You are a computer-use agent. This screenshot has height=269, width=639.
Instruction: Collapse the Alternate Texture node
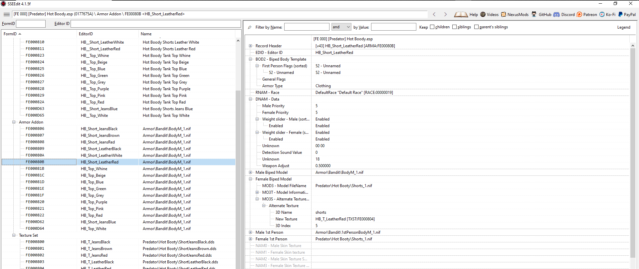click(264, 206)
